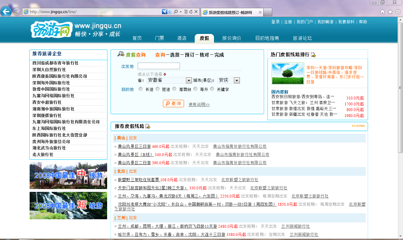Screen dimensions: 403x240
Task: Click the 畅游网 site logo
Action: point(51,29)
